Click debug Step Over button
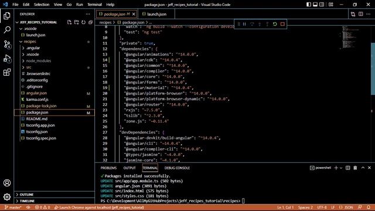Viewport: 375px width, 211px height. click(252, 24)
